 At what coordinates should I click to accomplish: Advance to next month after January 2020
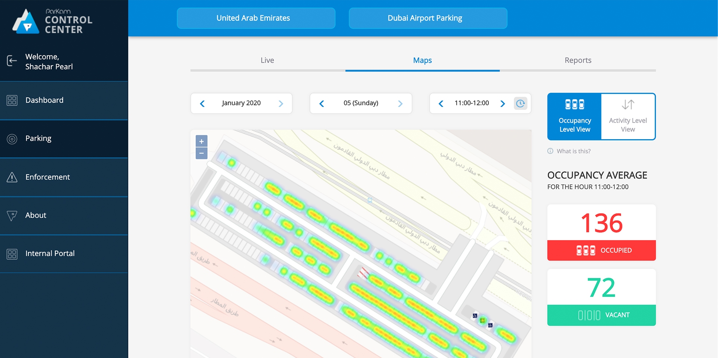pos(281,104)
